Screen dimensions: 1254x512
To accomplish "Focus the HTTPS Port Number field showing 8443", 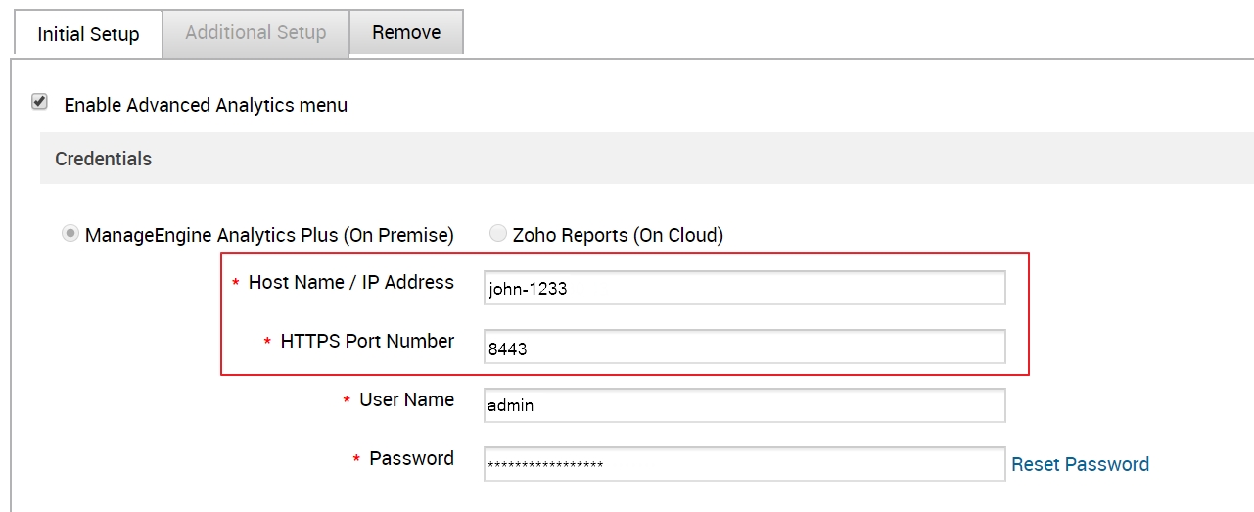I will 744,347.
